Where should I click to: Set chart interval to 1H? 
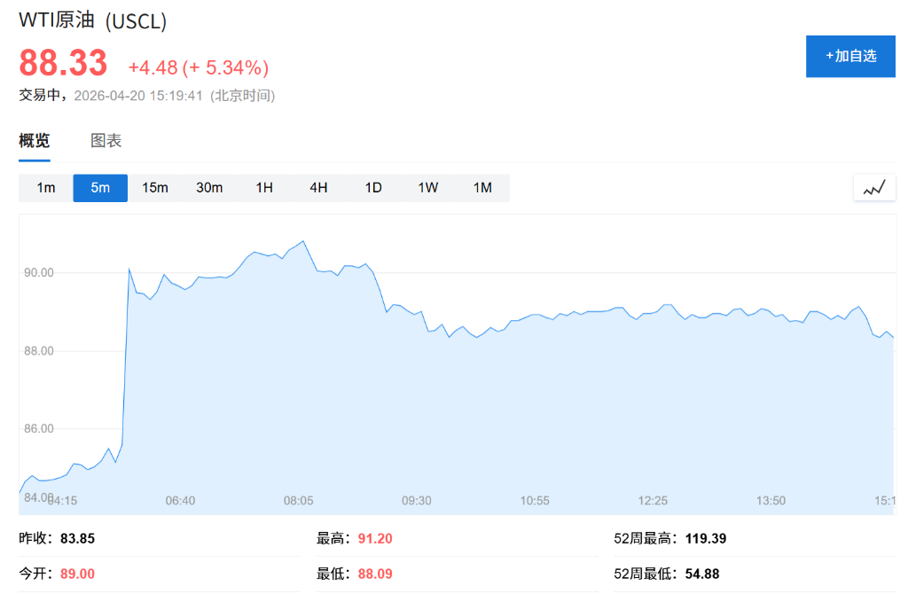pos(264,188)
